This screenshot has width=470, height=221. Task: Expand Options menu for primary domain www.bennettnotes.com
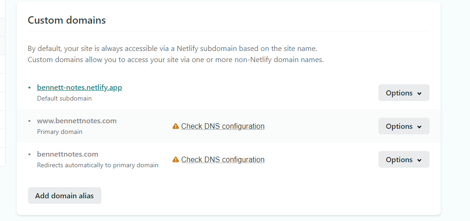(404, 126)
